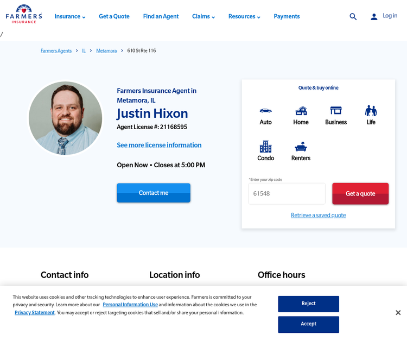Select the Auto insurance car icon
The width and height of the screenshot is (407, 341).
[265, 111]
